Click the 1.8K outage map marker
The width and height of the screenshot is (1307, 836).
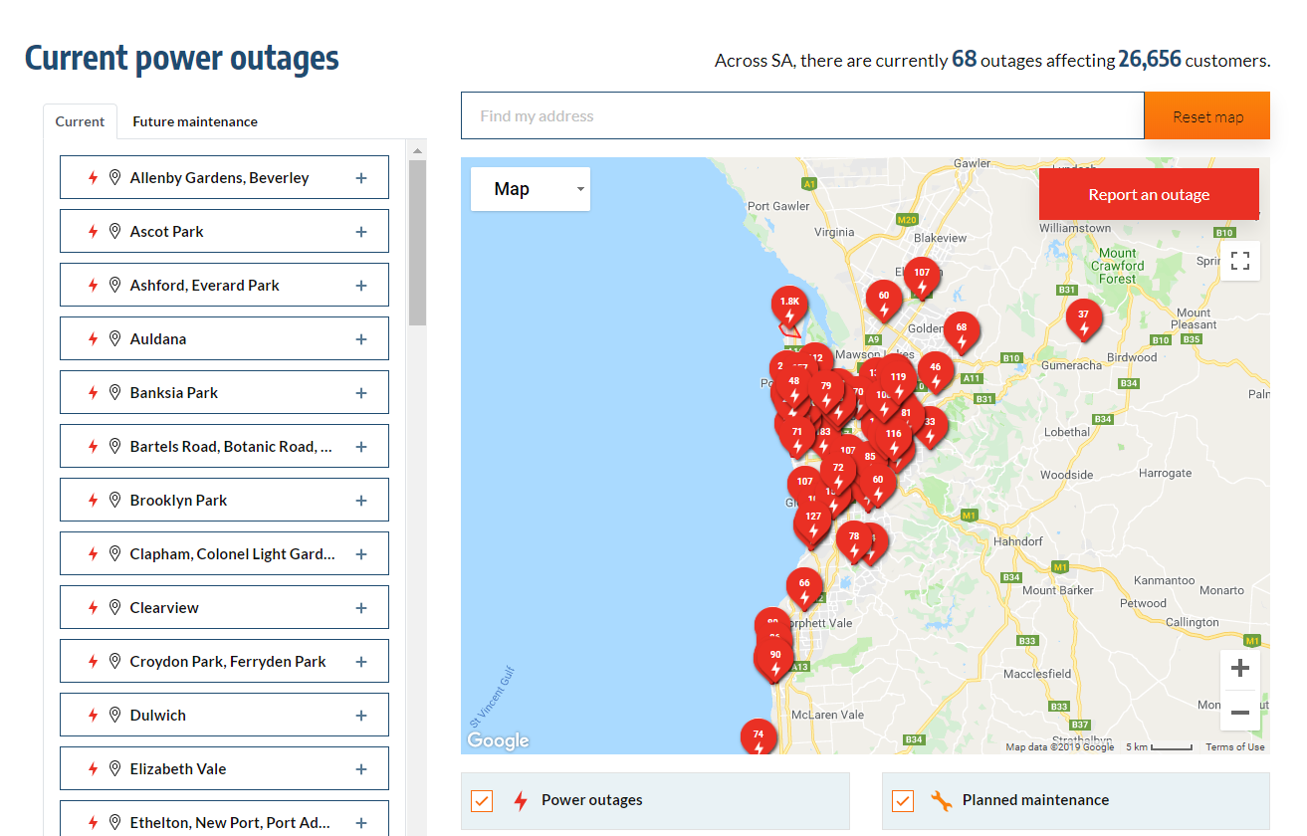[x=789, y=307]
